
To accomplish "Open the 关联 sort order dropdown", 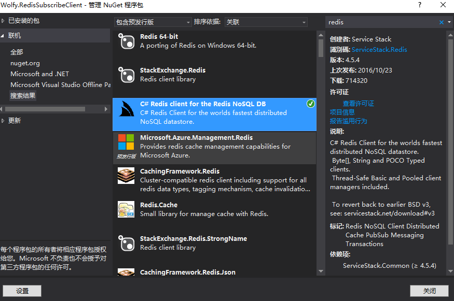I will pos(266,22).
